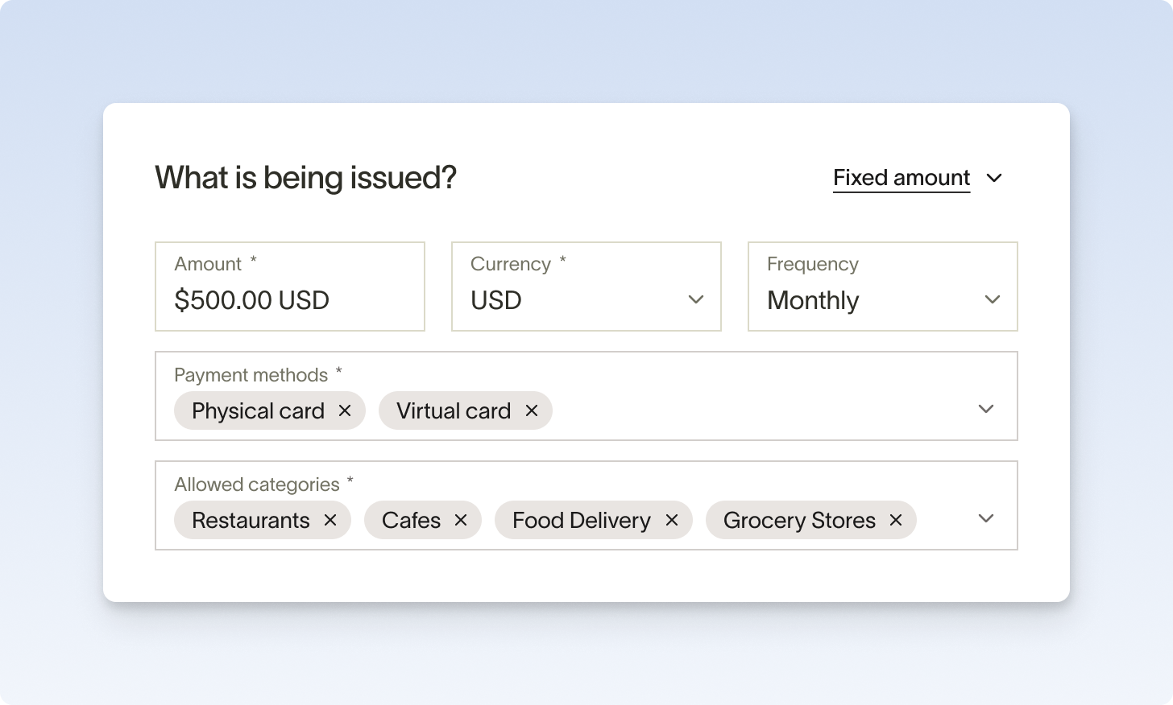Remove the Grocery Stores category chip

(x=896, y=520)
